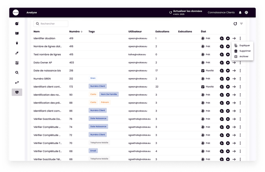Choose Archiver in the context menu
The height and width of the screenshot is (172, 265).
click(x=242, y=56)
